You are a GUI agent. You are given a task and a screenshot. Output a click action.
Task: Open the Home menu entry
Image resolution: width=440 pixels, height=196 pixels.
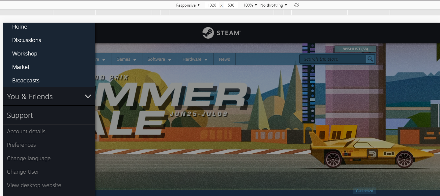20,27
